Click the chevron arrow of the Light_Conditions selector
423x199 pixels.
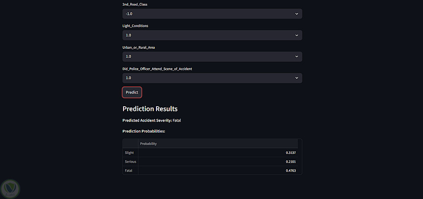(x=297, y=35)
